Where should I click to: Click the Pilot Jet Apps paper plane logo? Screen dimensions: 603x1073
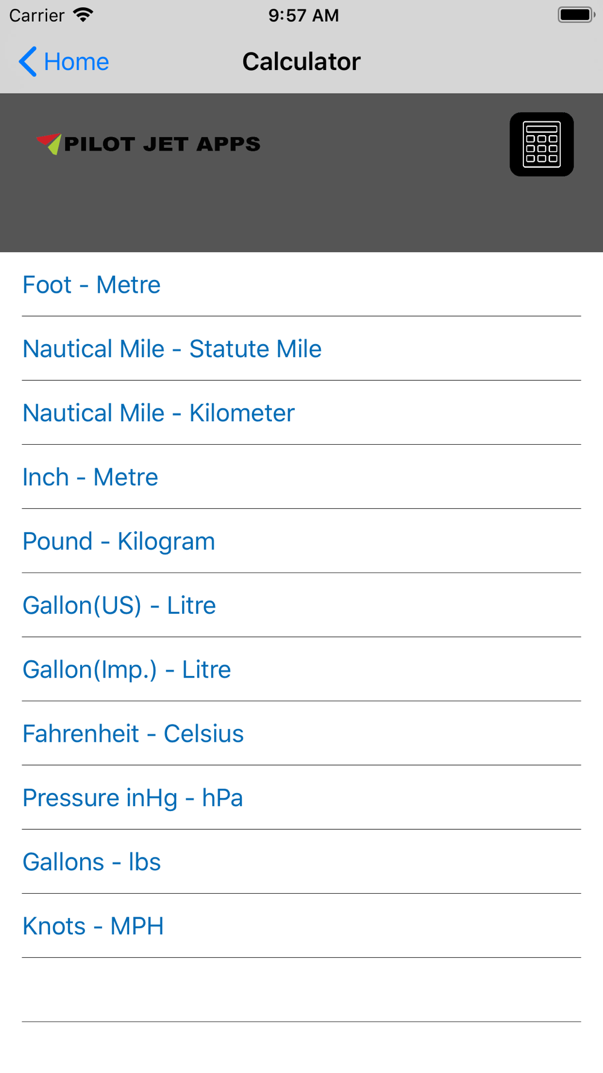pos(49,144)
